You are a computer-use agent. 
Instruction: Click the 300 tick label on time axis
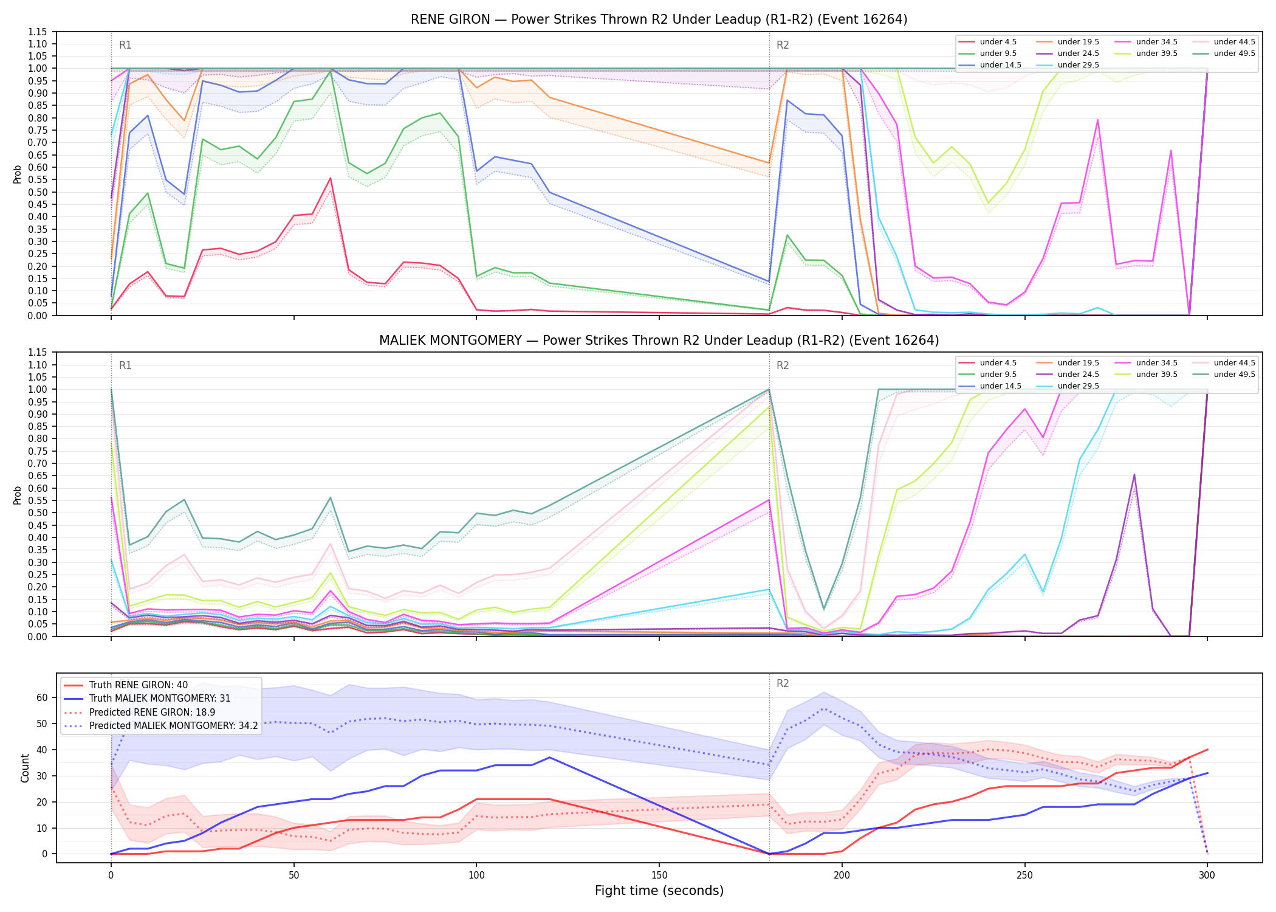click(x=1207, y=876)
